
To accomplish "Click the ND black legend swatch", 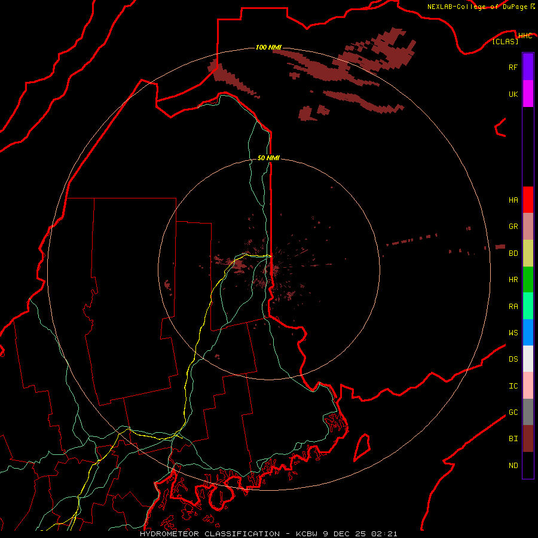I will [528, 465].
